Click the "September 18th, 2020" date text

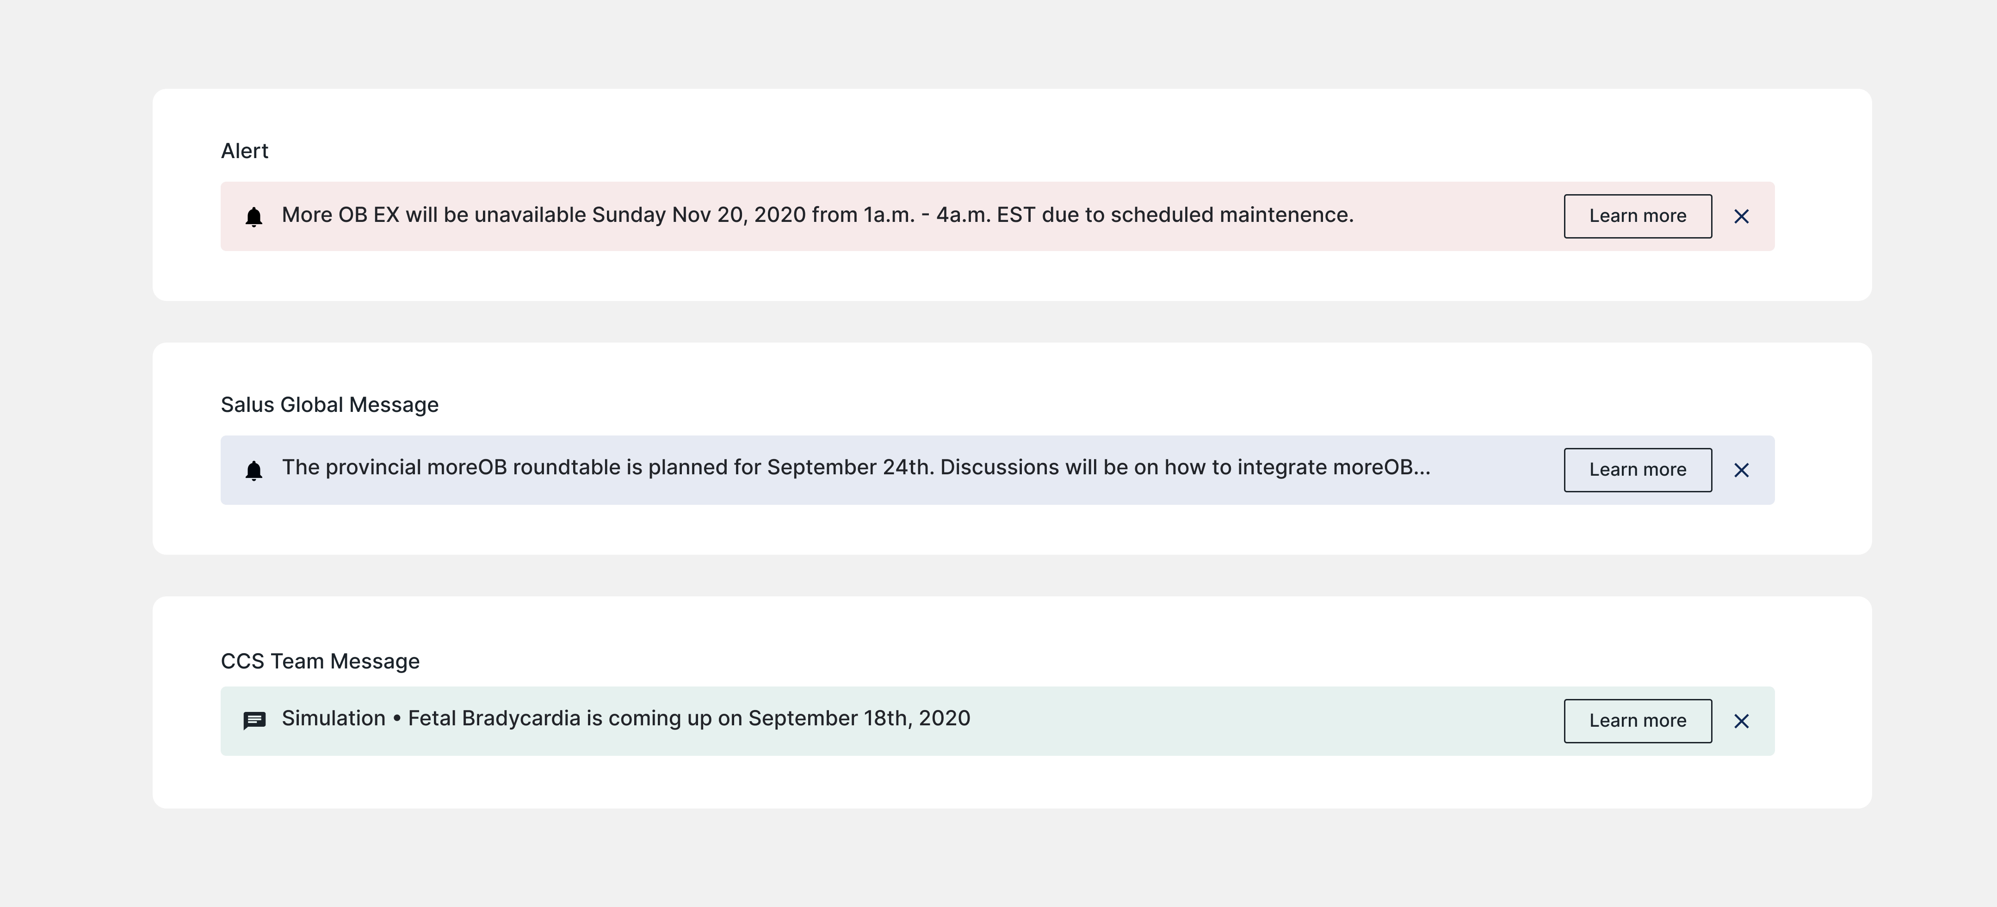point(859,719)
